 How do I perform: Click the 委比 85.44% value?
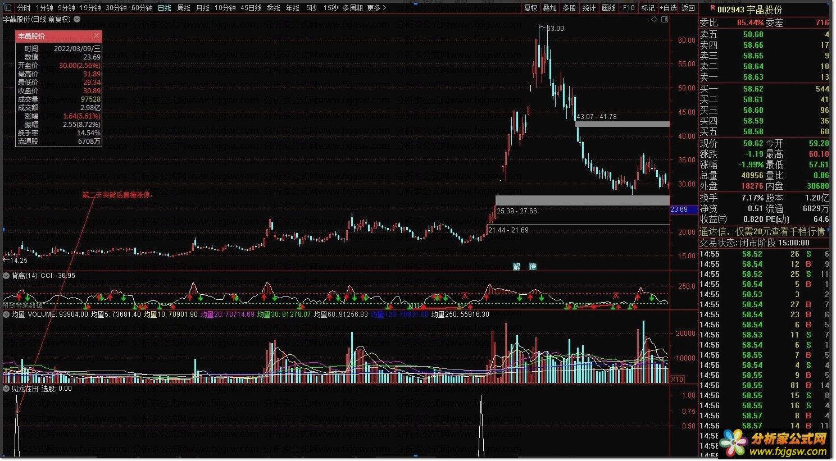pos(750,22)
